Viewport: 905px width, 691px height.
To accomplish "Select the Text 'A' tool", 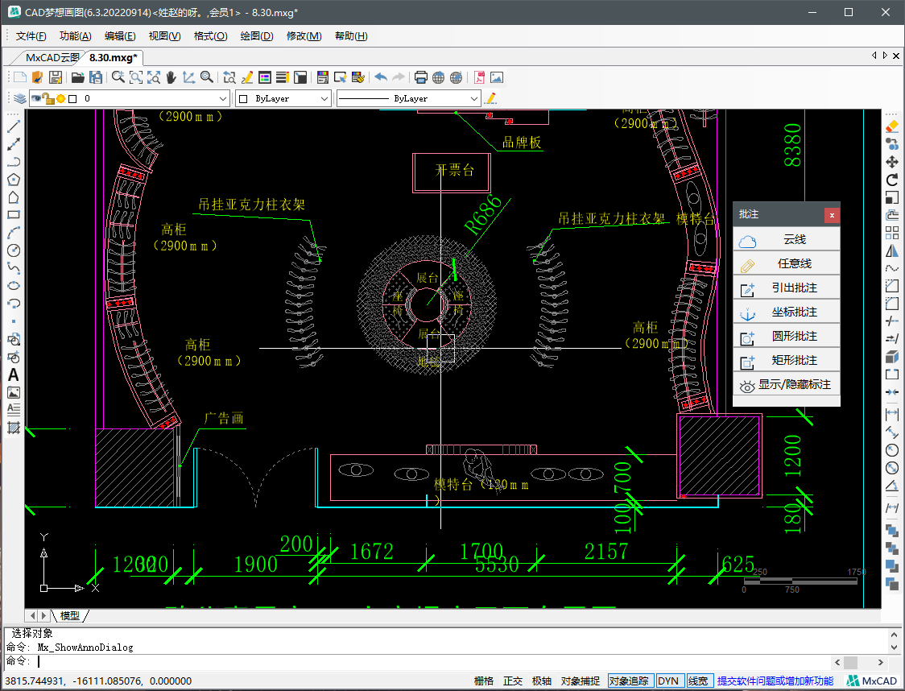I will pyautogui.click(x=13, y=374).
